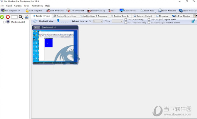
Task: Click the refresh screens icon
Action: (x=35, y=21)
